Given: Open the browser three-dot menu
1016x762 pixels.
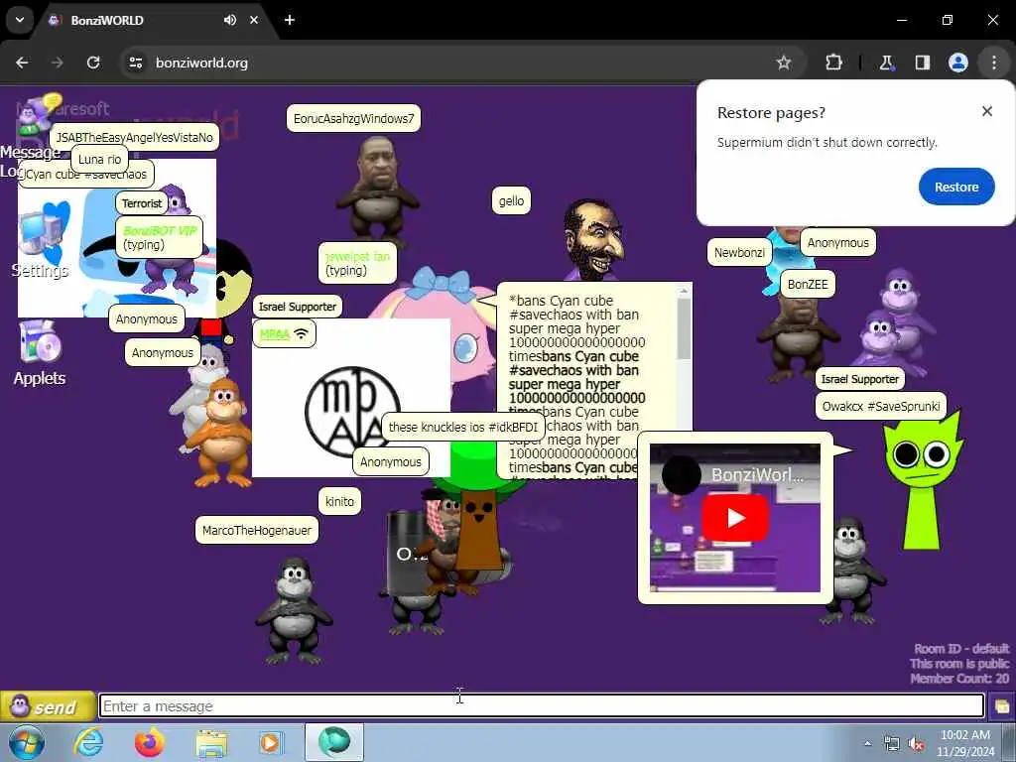Looking at the screenshot, I should tap(994, 63).
